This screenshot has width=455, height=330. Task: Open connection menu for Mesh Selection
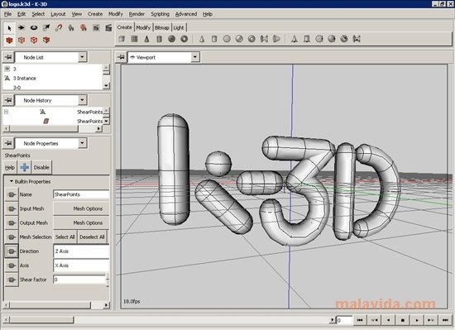point(12,237)
